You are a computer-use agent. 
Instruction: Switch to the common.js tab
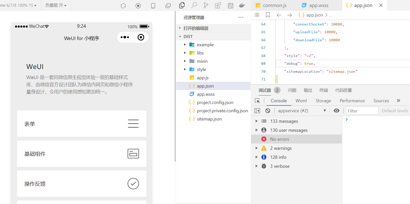[x=274, y=5]
